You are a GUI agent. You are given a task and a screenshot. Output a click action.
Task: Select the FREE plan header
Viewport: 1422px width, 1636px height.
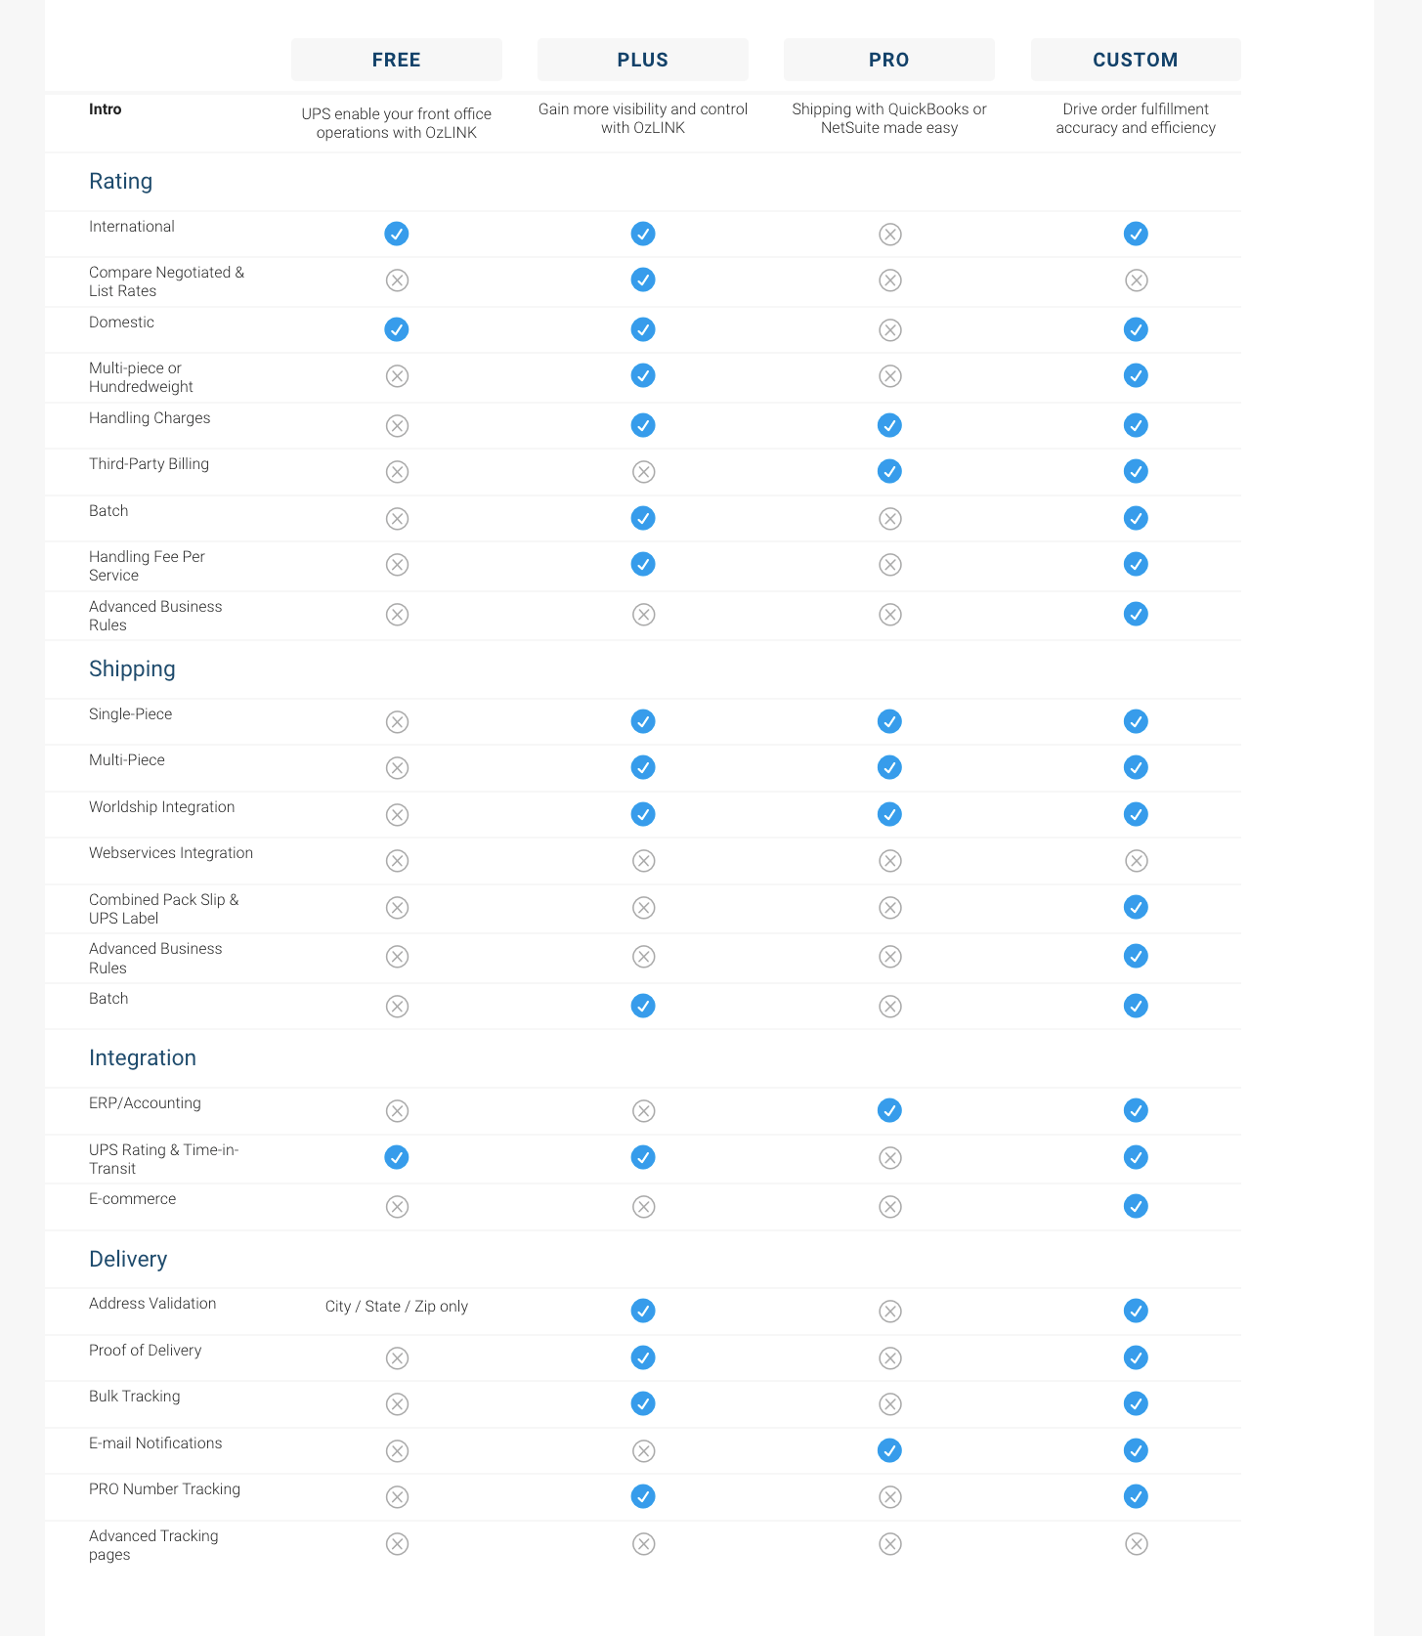coord(396,60)
